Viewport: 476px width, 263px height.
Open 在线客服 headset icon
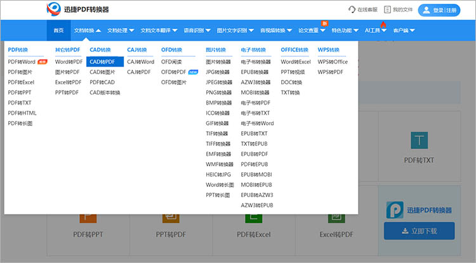[352, 10]
